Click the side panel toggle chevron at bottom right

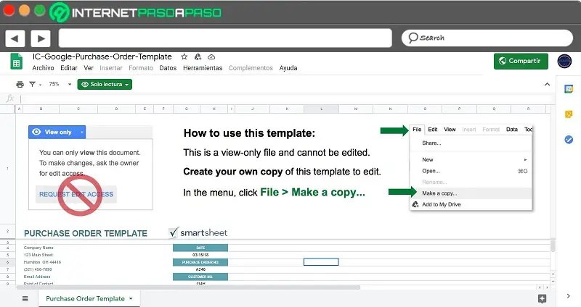pyautogui.click(x=569, y=296)
